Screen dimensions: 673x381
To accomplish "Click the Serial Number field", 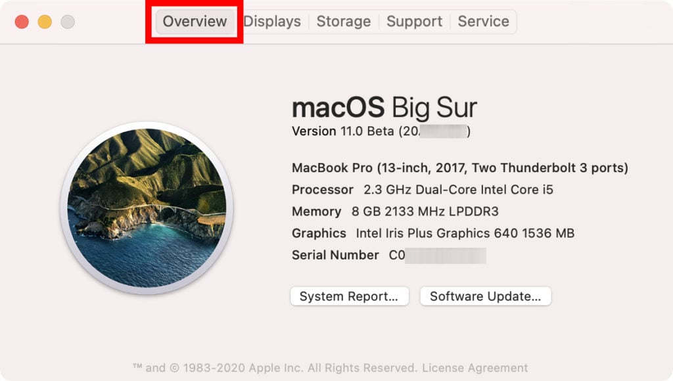I will tap(336, 255).
